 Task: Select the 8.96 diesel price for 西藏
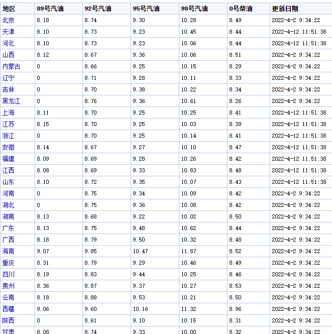[x=235, y=309]
